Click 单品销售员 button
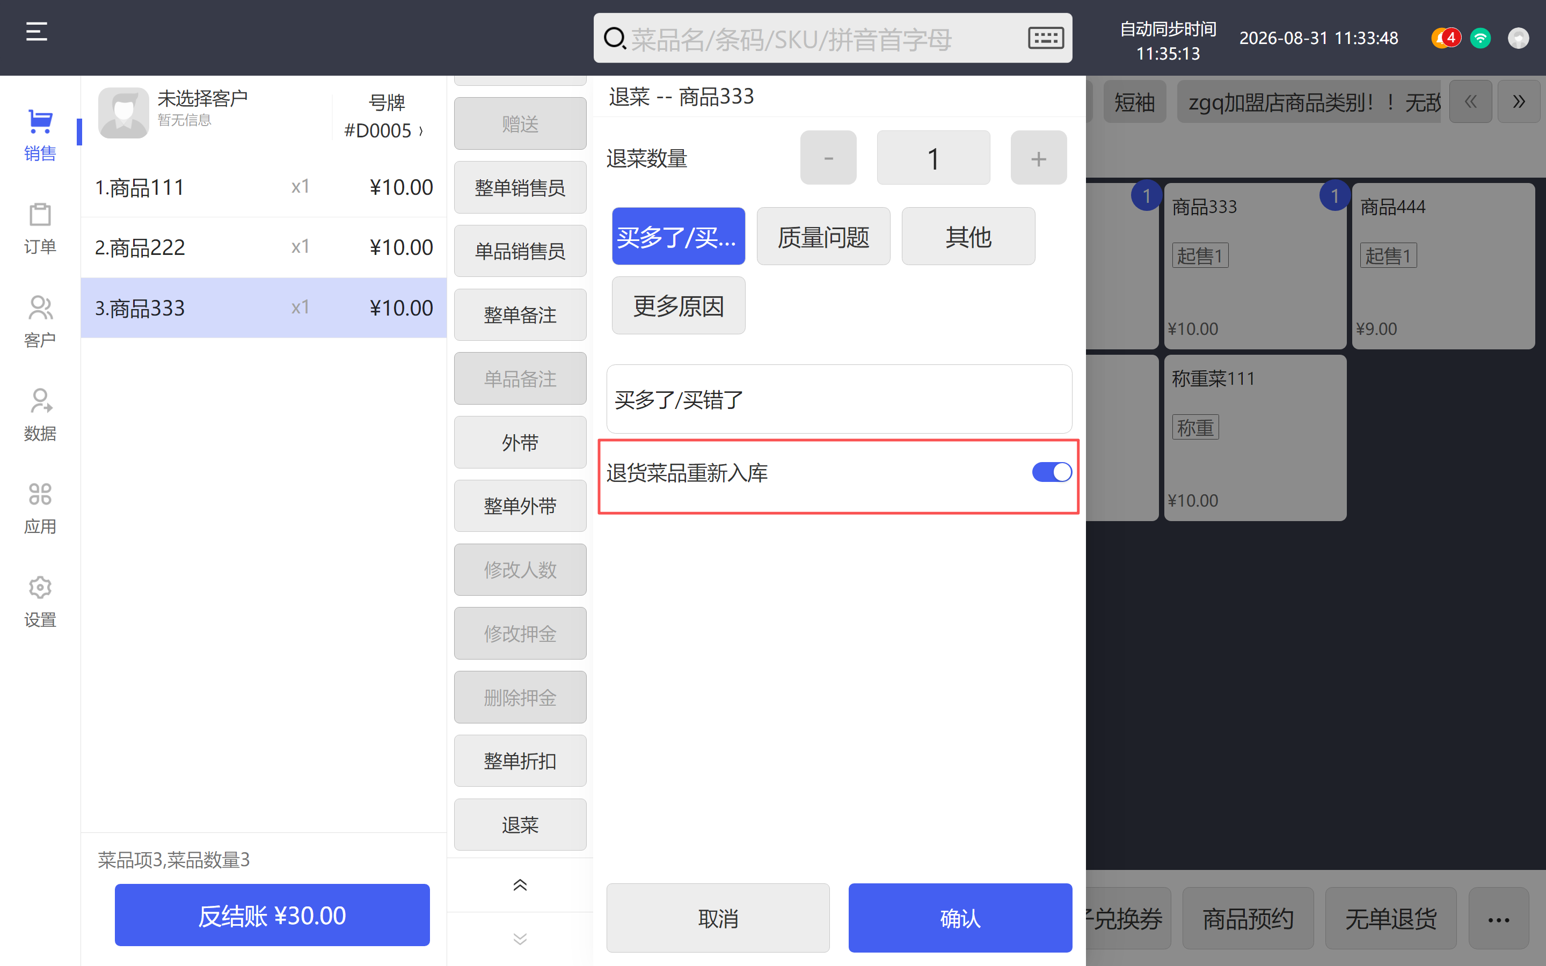Screen dimensions: 1546x966 (x=520, y=251)
